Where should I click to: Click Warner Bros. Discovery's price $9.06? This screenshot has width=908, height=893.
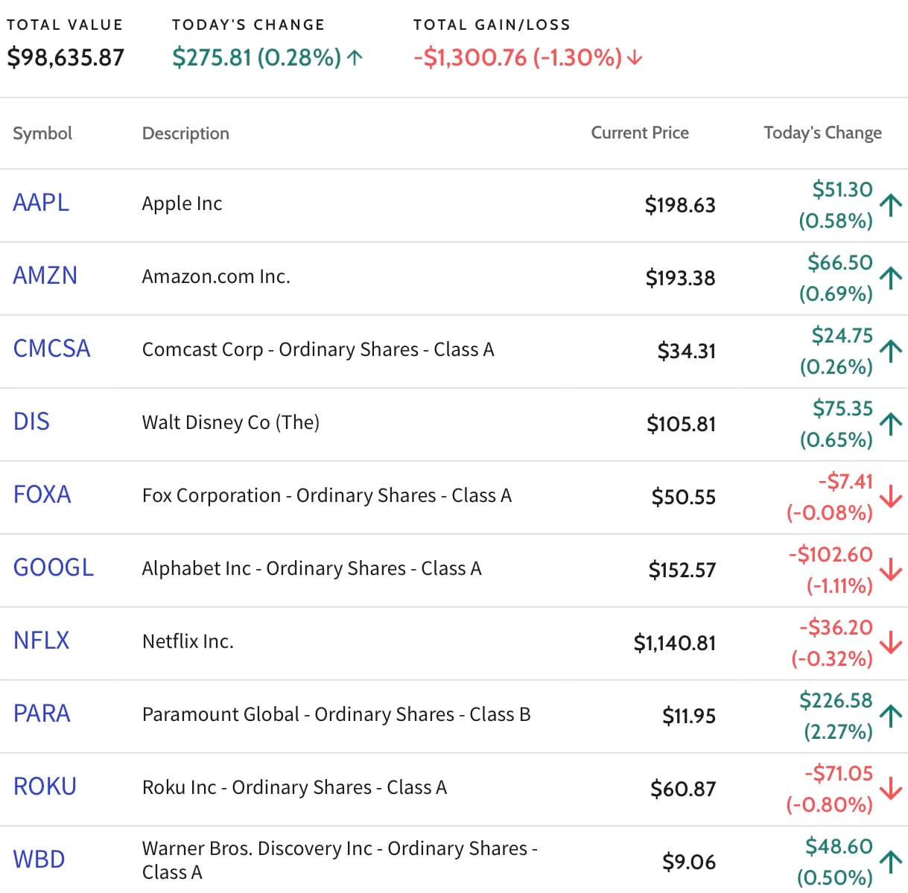click(x=689, y=862)
